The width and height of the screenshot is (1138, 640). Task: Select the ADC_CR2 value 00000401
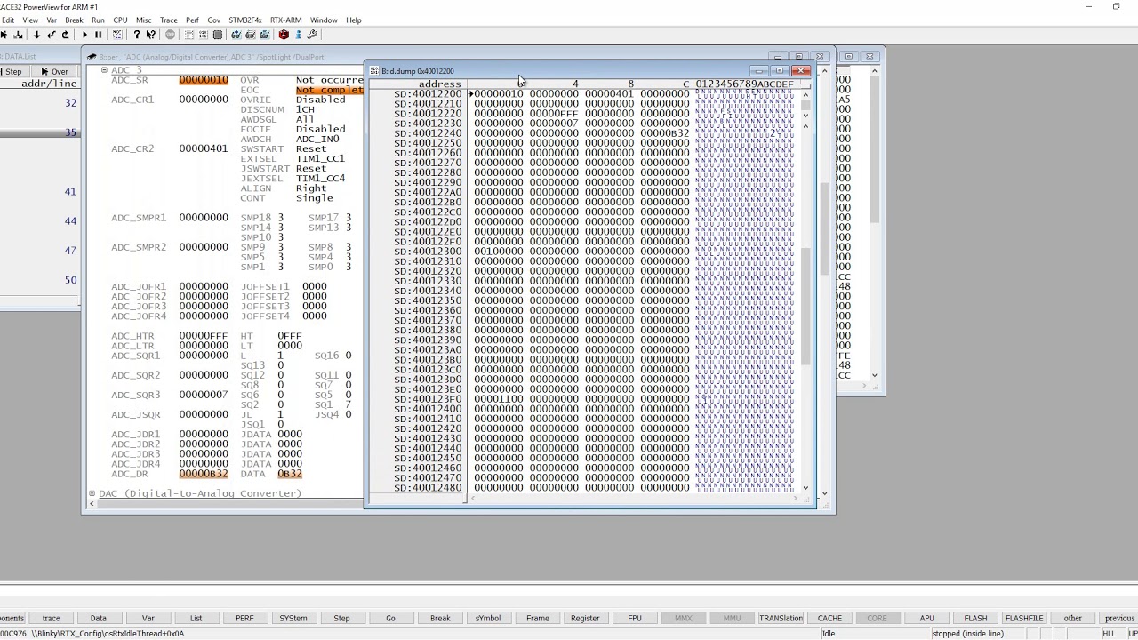pos(204,148)
